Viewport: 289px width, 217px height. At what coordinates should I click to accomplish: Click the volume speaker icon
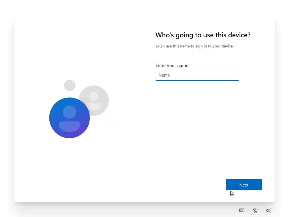[x=269, y=210]
